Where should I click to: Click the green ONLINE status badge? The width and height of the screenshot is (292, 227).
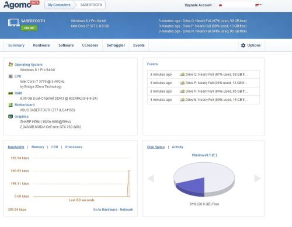29,28
